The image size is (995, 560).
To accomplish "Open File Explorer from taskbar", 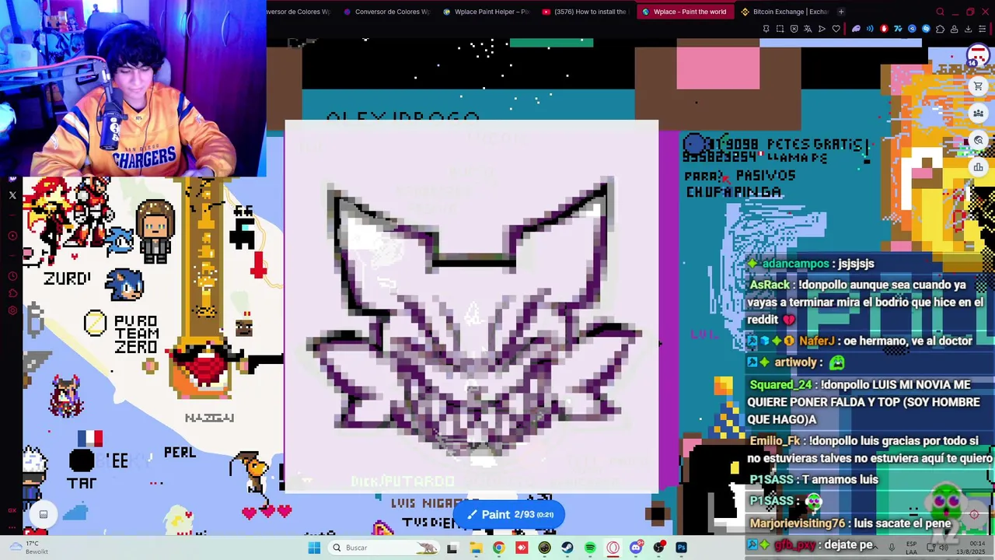I will click(476, 548).
